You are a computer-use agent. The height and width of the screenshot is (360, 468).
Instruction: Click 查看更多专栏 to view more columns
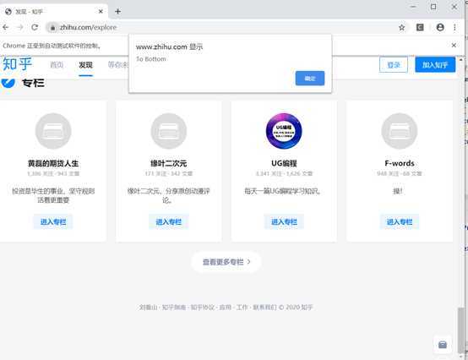click(226, 262)
